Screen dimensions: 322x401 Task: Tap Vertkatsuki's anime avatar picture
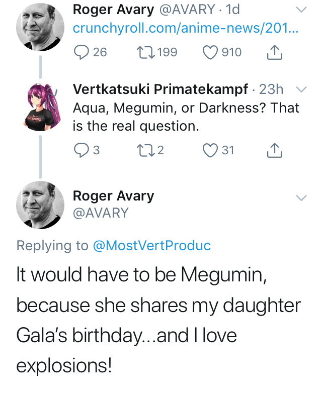[x=41, y=108]
